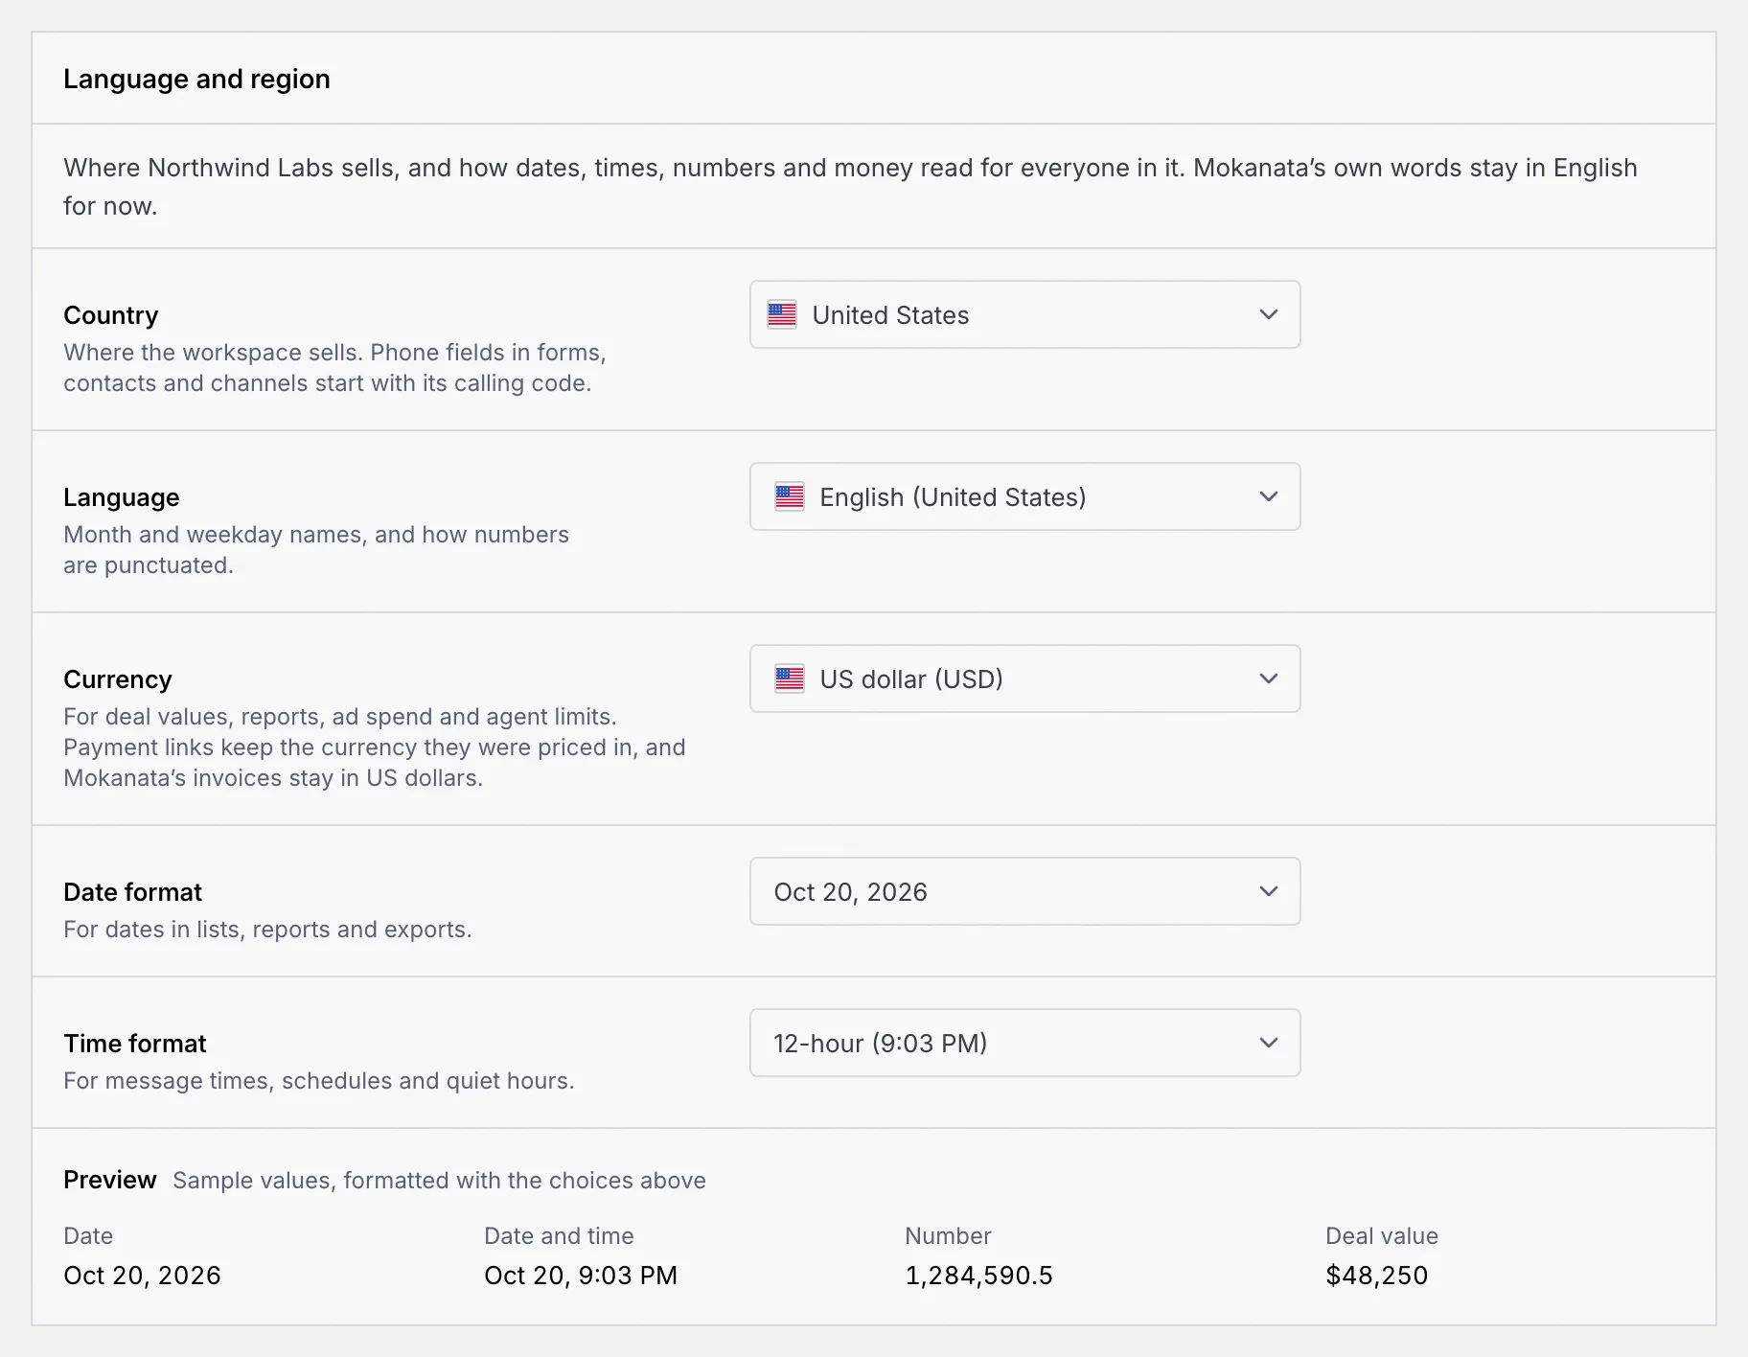Click the Time format setting label
The image size is (1748, 1357).
135,1044
